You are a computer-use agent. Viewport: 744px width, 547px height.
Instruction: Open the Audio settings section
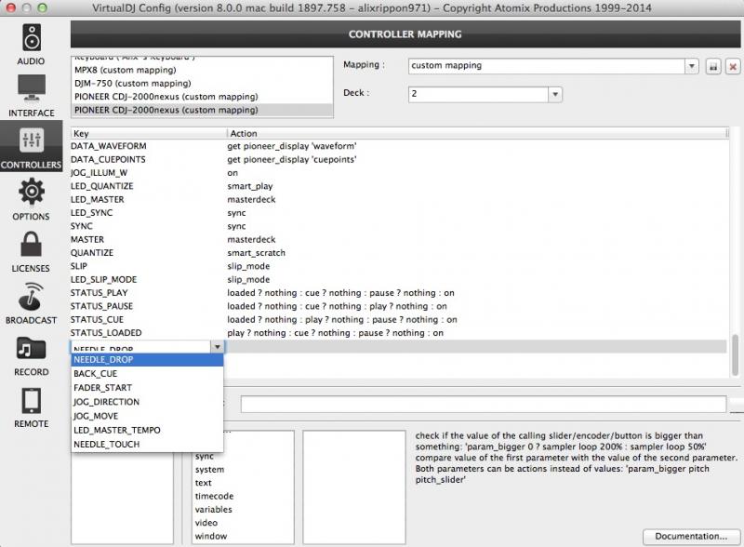click(x=31, y=45)
